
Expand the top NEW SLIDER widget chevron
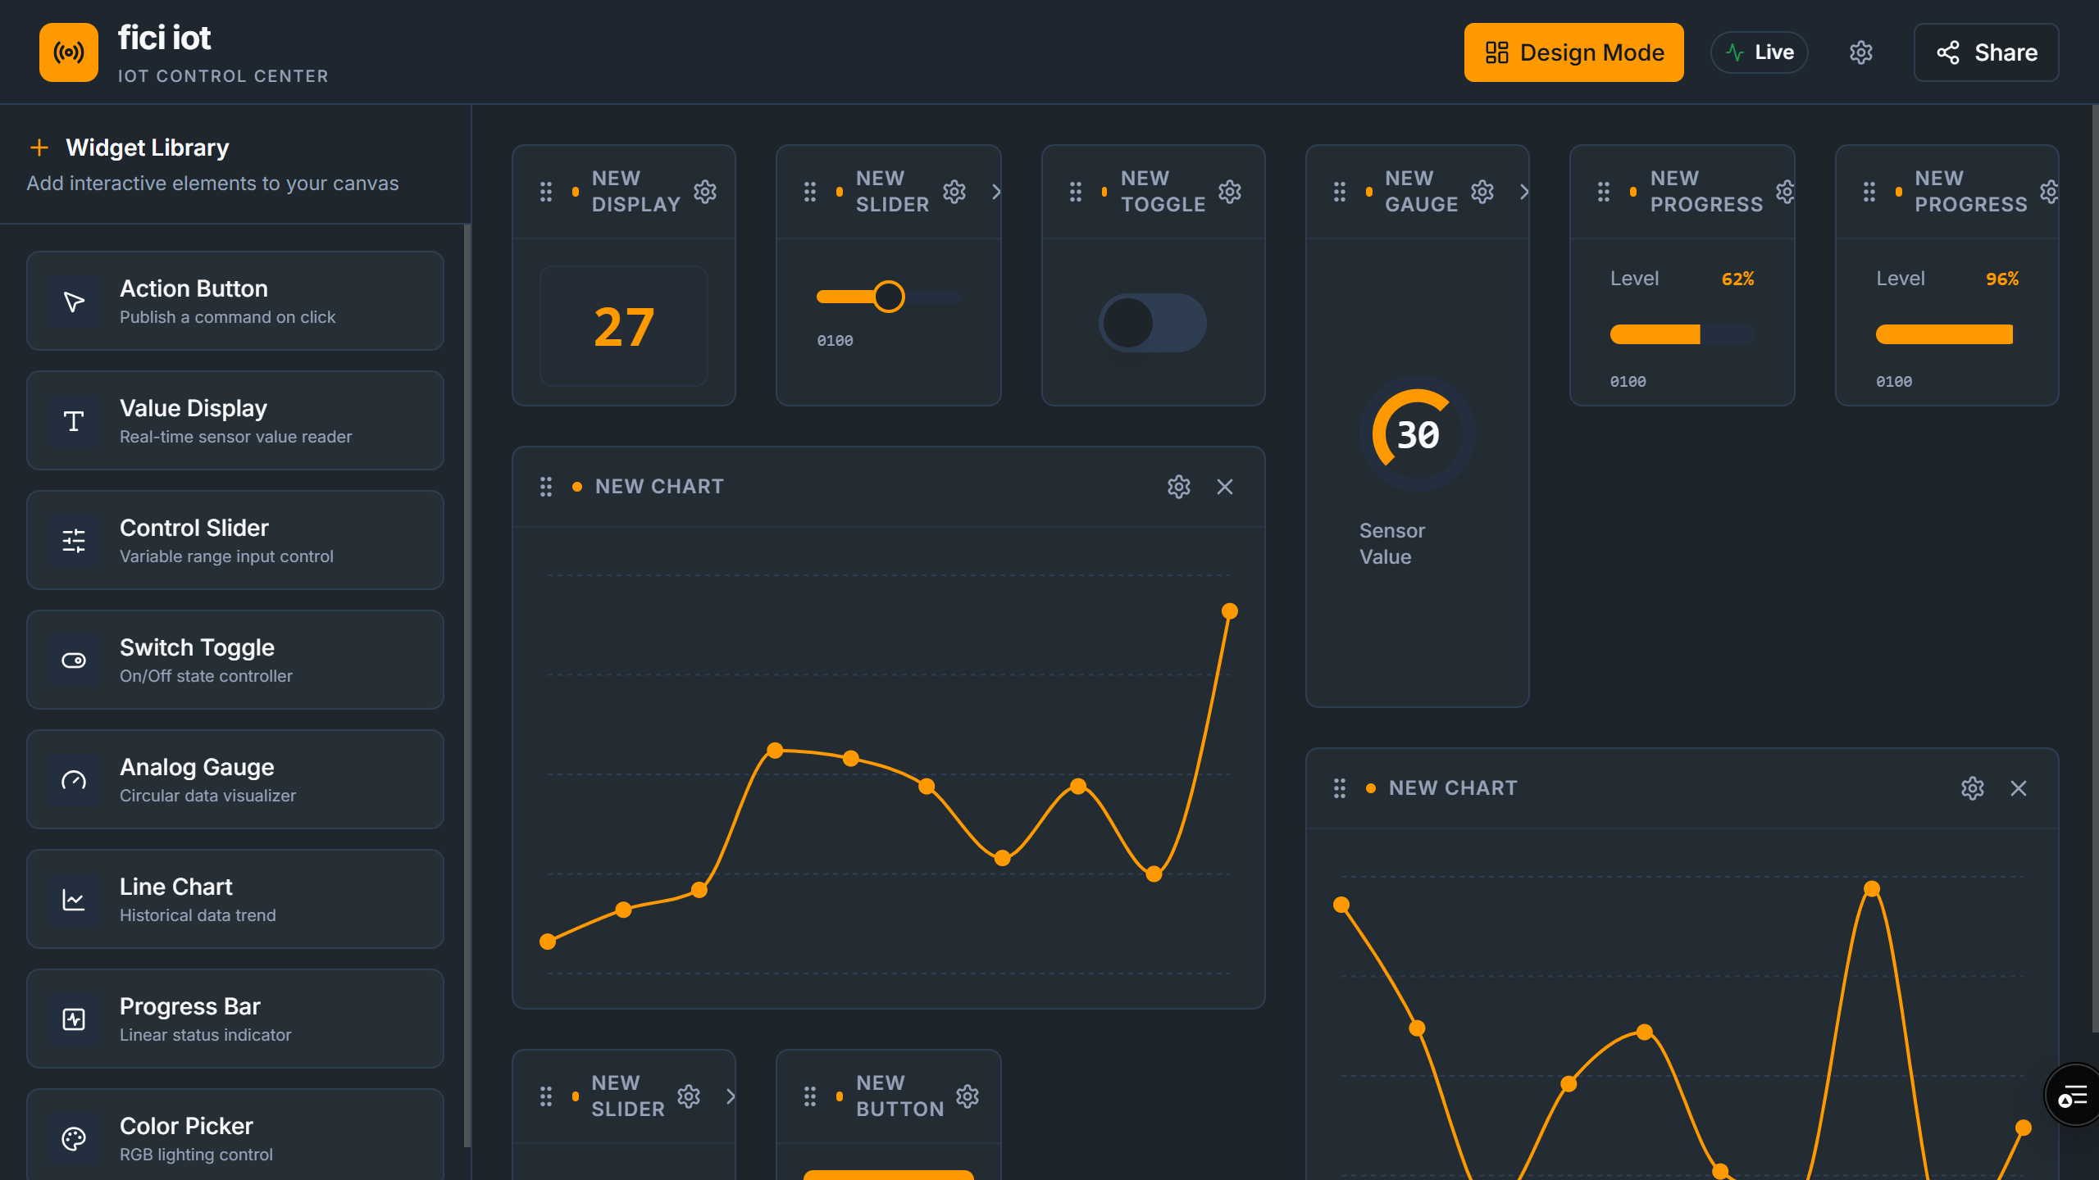tap(995, 192)
